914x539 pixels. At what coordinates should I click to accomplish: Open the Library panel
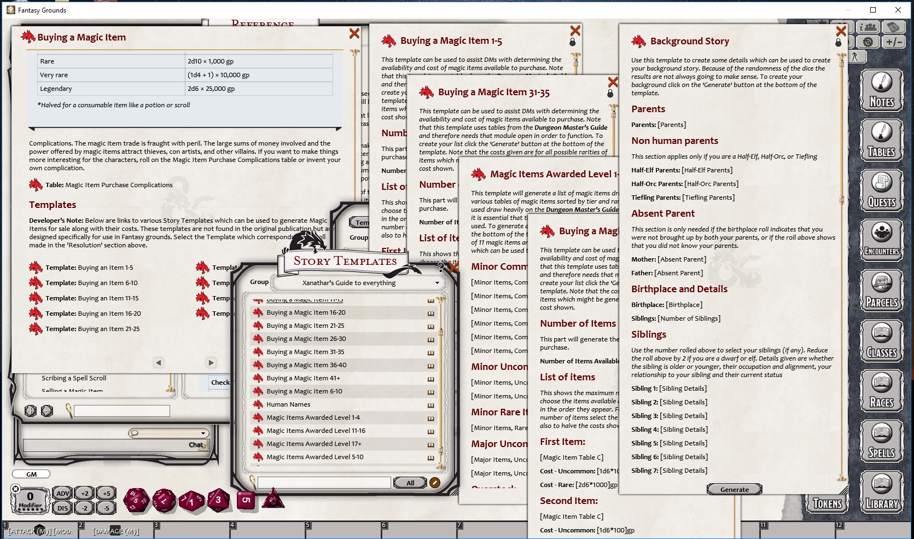point(881,491)
